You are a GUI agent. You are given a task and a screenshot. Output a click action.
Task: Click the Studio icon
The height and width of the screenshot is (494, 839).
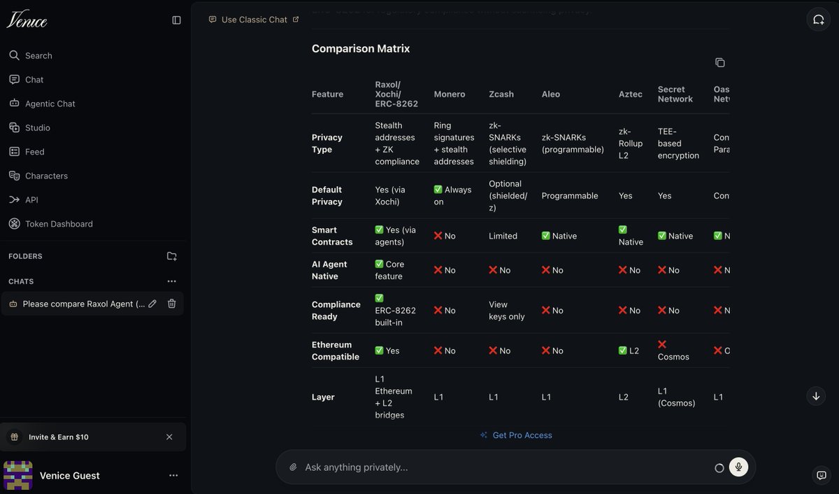tap(14, 127)
